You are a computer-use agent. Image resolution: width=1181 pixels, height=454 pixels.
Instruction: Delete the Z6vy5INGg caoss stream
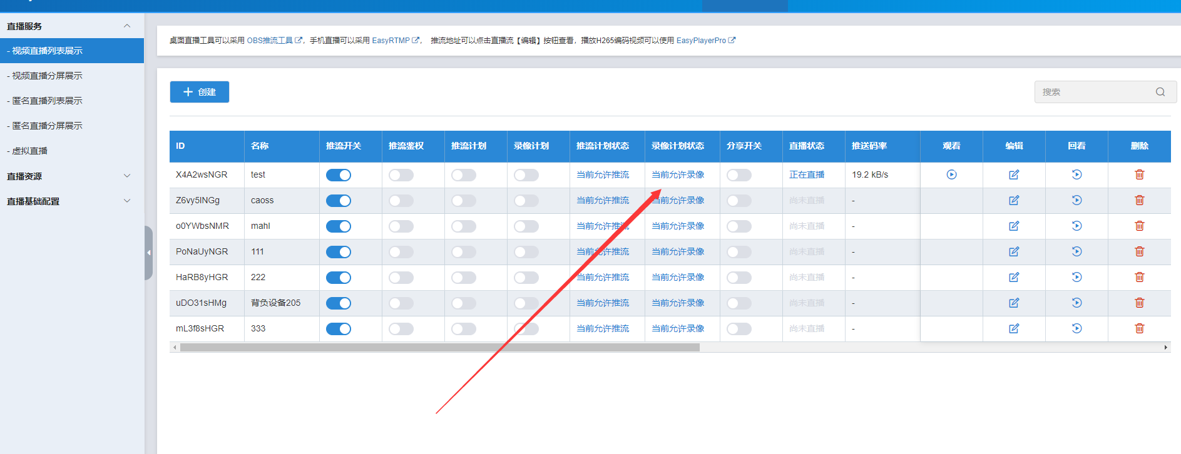(1139, 200)
